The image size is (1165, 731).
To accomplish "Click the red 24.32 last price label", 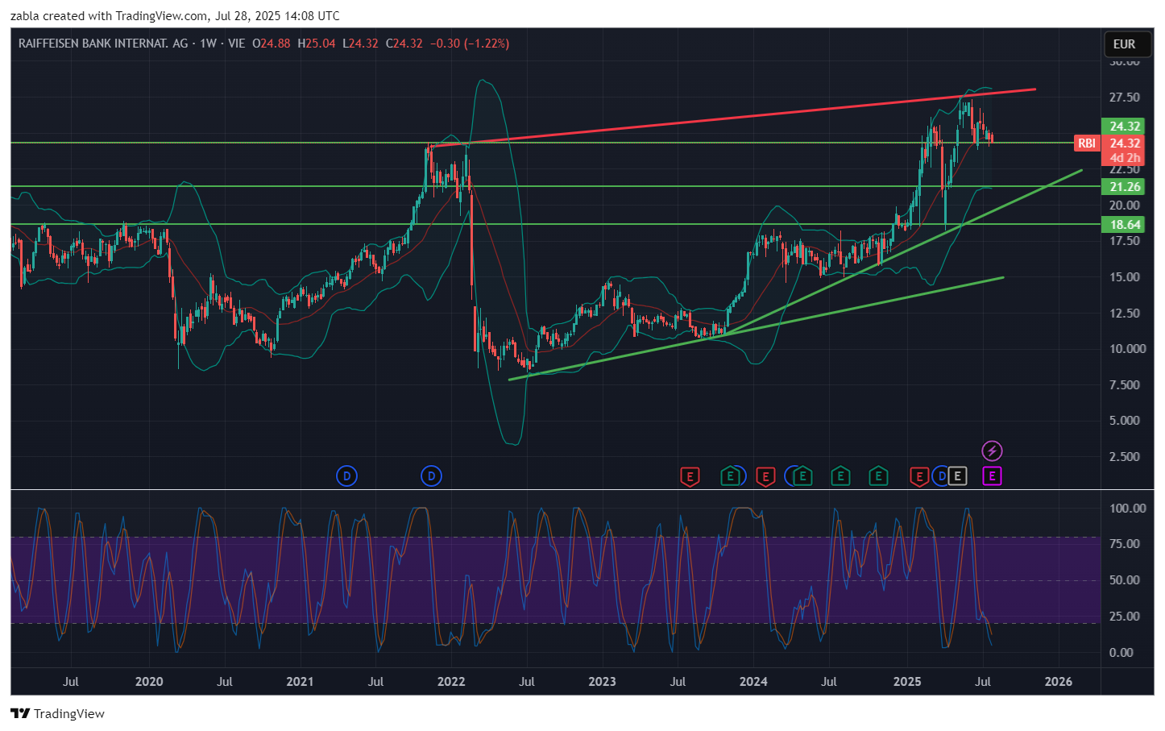I will pos(1124,143).
